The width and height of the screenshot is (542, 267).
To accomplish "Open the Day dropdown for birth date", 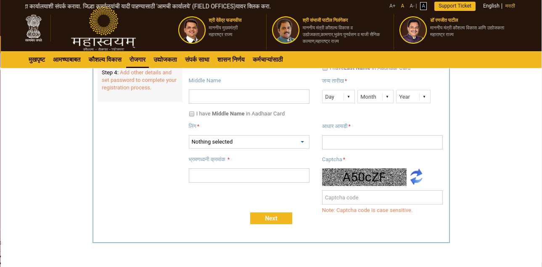I will [338, 97].
